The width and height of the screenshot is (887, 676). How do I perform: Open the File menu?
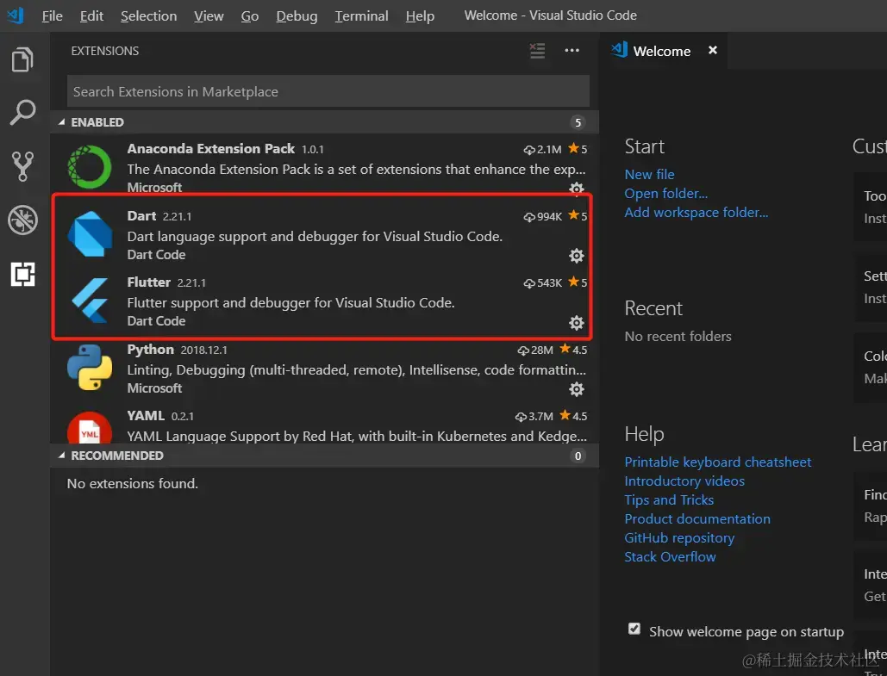(x=52, y=16)
